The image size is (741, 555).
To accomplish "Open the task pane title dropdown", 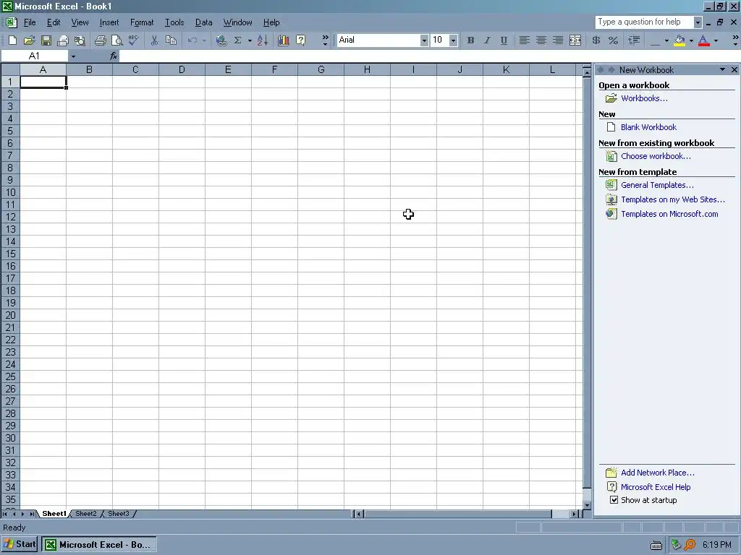I will 723,70.
